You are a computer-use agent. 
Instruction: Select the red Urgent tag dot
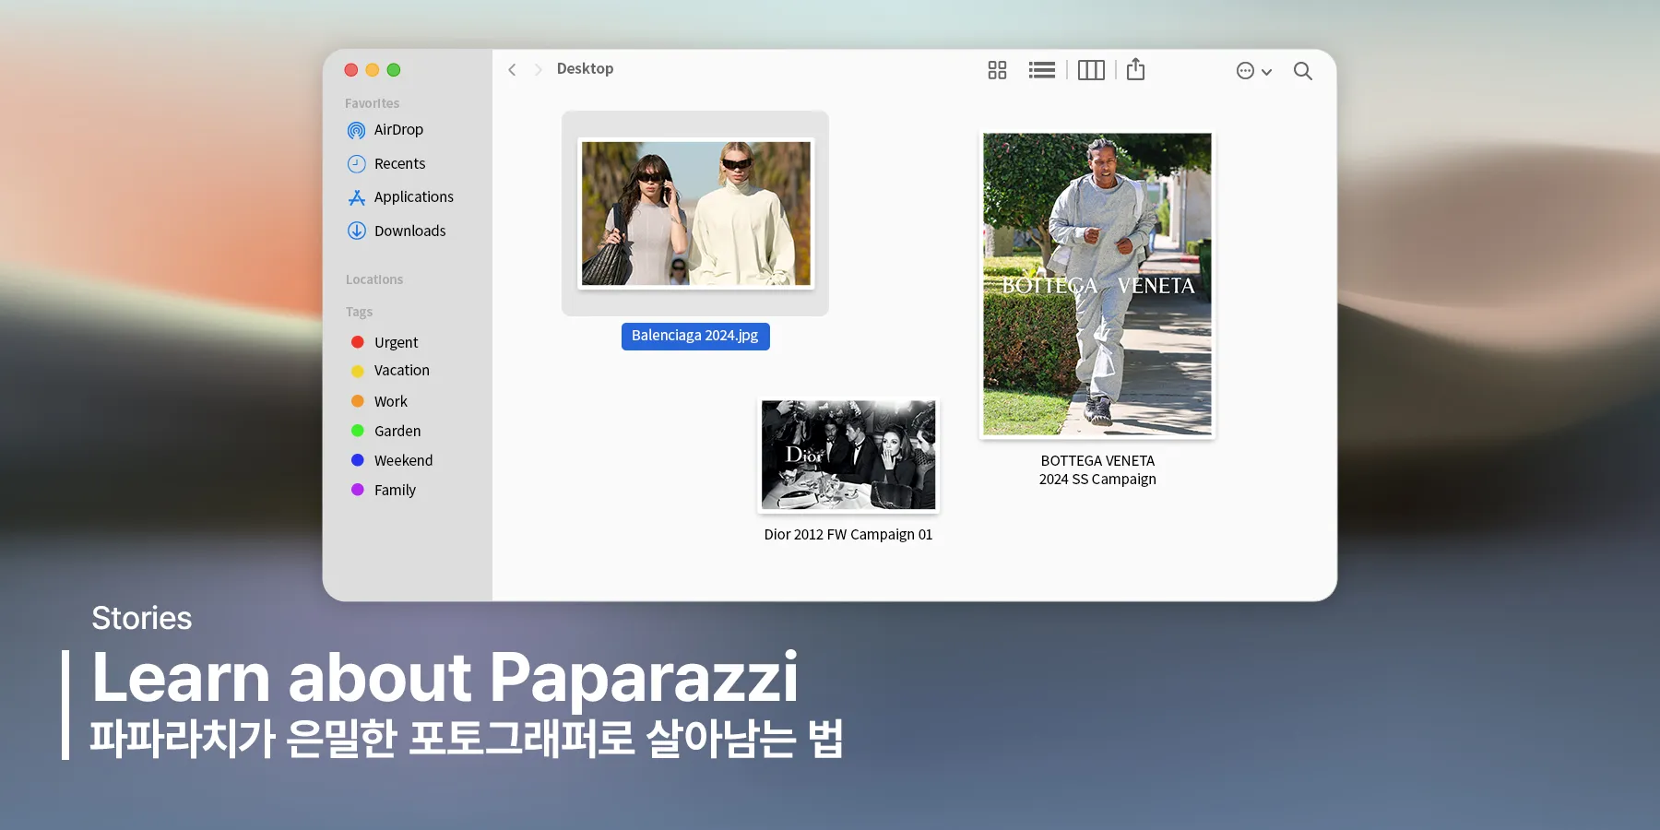358,342
